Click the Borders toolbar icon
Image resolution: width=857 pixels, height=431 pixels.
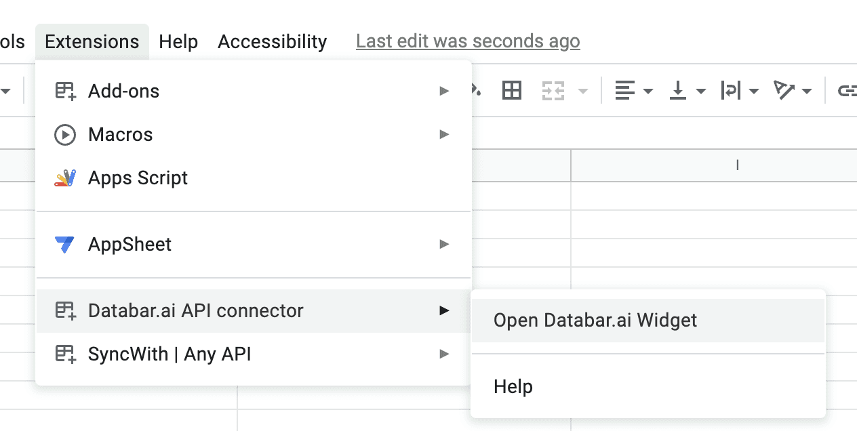512,90
